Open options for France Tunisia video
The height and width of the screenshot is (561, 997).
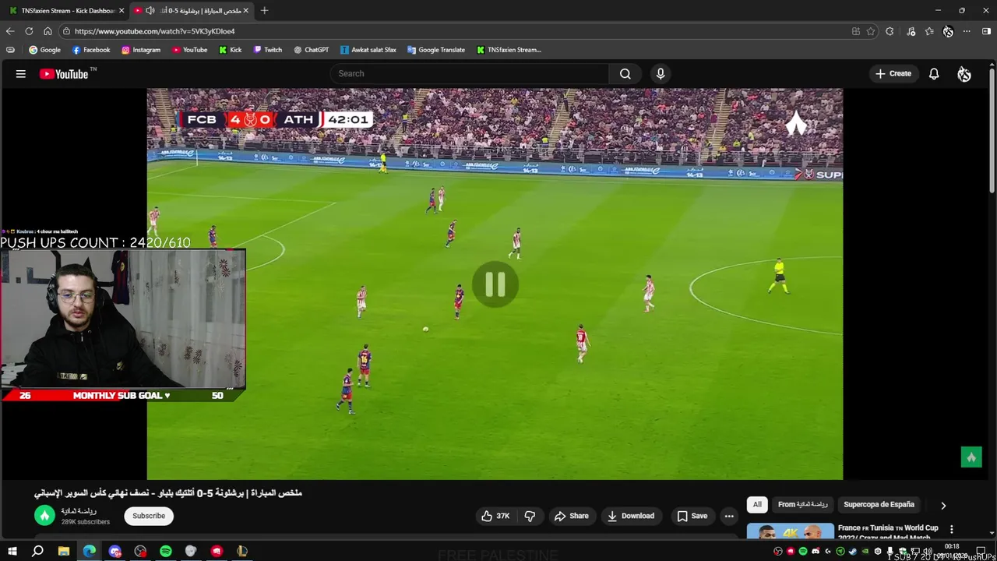[x=951, y=531]
